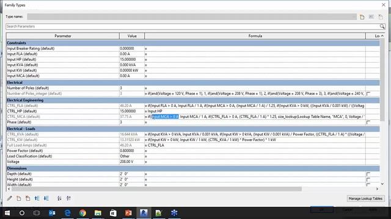Click the CTRL_MCA formula cell
391x219 pixels.
click(255, 117)
